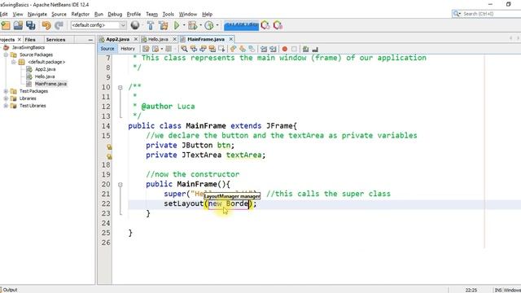Open the Navigate menu
This screenshot has height=293, width=521.
37,15
